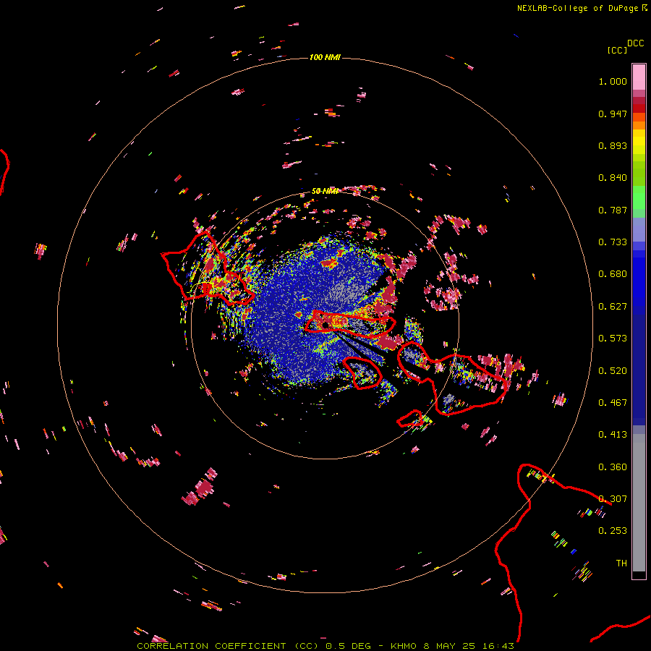This screenshot has height=651, width=651.
Task: Click the 8 MAY 25 16:43 timestamp
Action: point(469,646)
